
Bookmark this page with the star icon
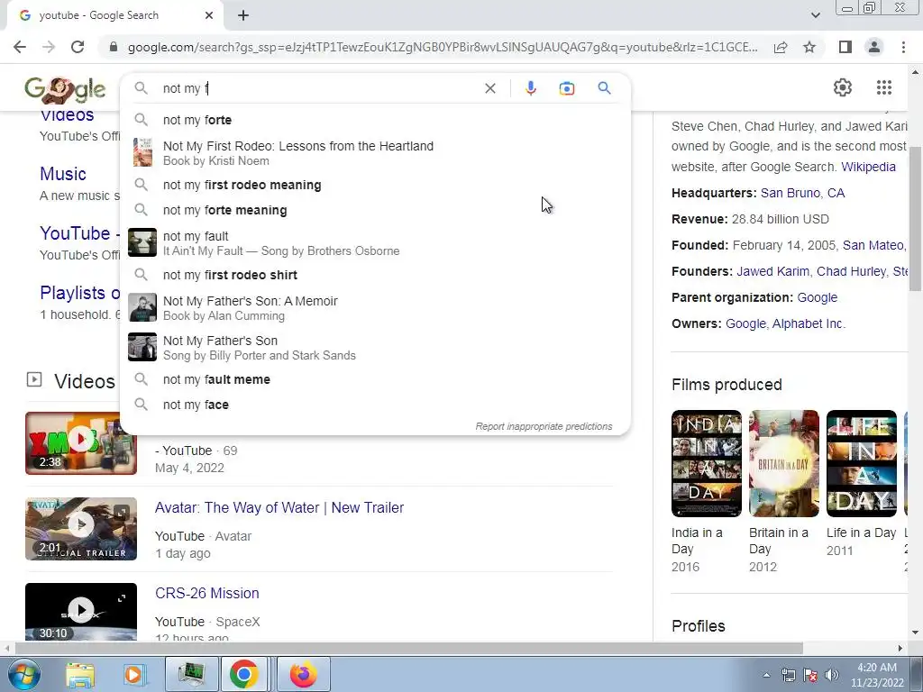click(x=809, y=47)
